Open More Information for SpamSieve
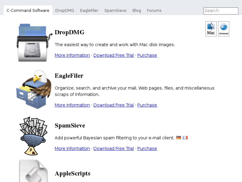Viewport: 242px width, 182px height. coord(72,148)
